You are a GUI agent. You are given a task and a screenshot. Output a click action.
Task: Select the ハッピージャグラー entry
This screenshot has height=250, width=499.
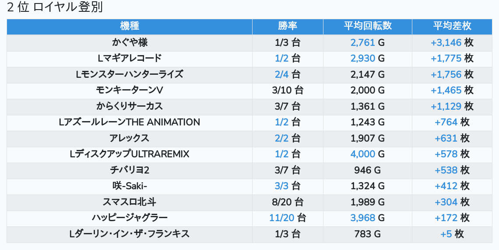(x=130, y=218)
